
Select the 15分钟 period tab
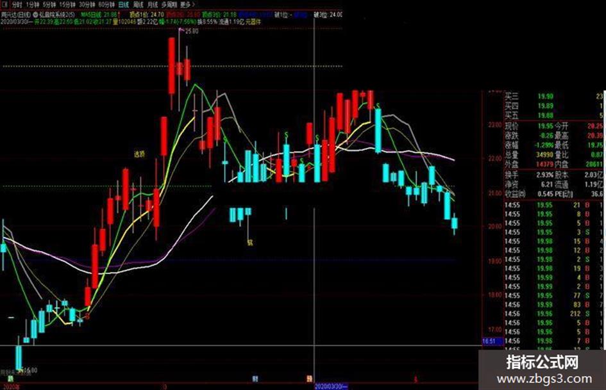[x=67, y=4]
